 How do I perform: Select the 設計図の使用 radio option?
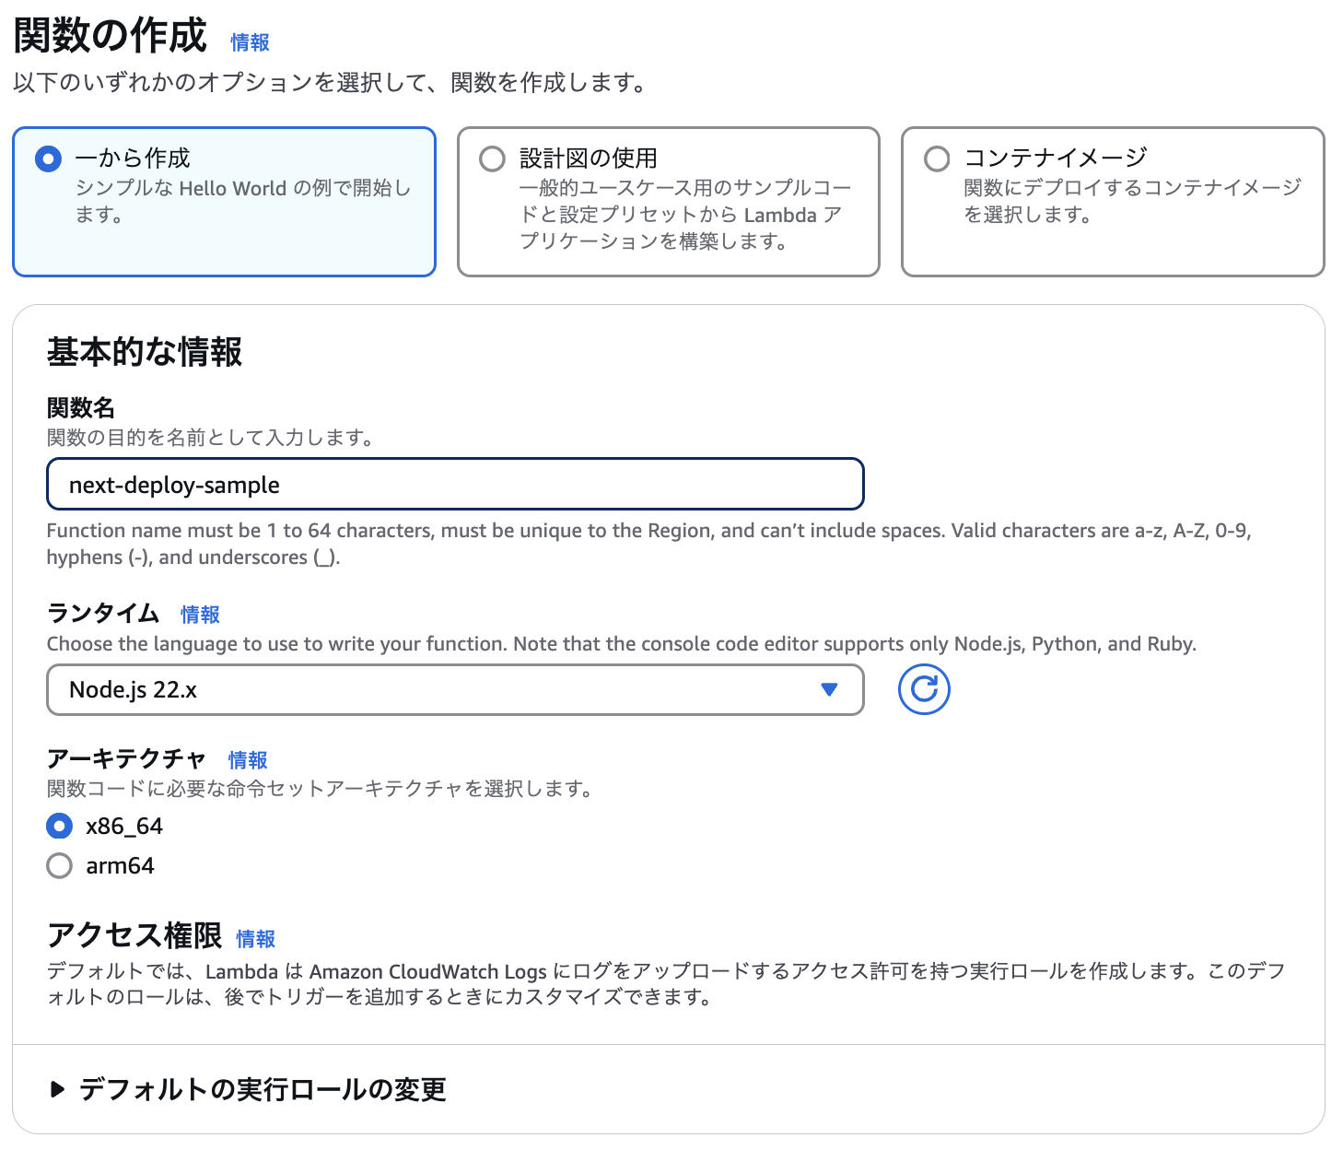(x=493, y=158)
